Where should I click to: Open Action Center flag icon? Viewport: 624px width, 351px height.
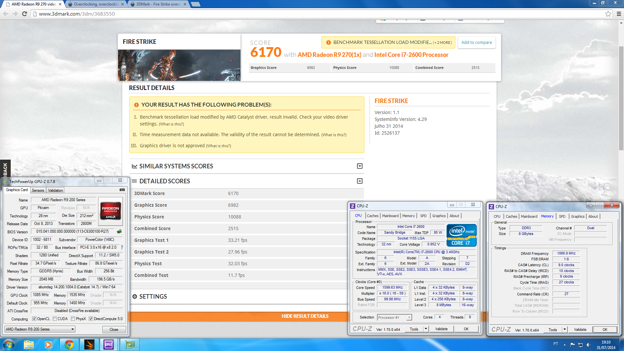(573, 344)
